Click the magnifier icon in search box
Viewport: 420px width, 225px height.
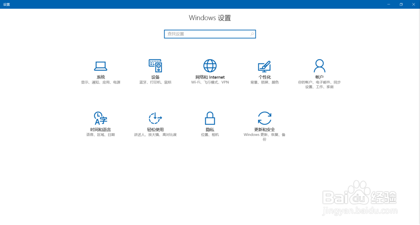pyautogui.click(x=252, y=34)
